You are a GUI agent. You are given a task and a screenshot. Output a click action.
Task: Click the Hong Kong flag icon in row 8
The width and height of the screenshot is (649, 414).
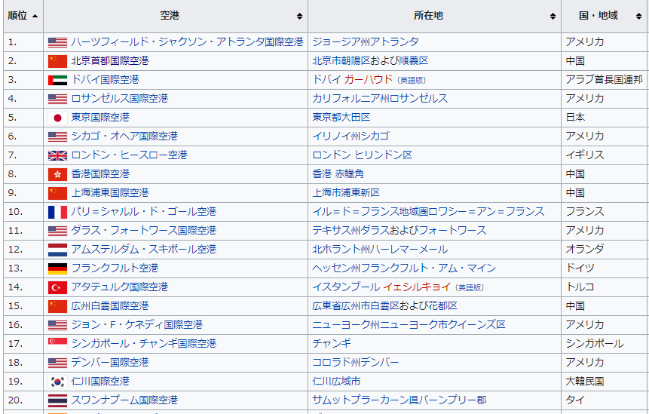(57, 174)
